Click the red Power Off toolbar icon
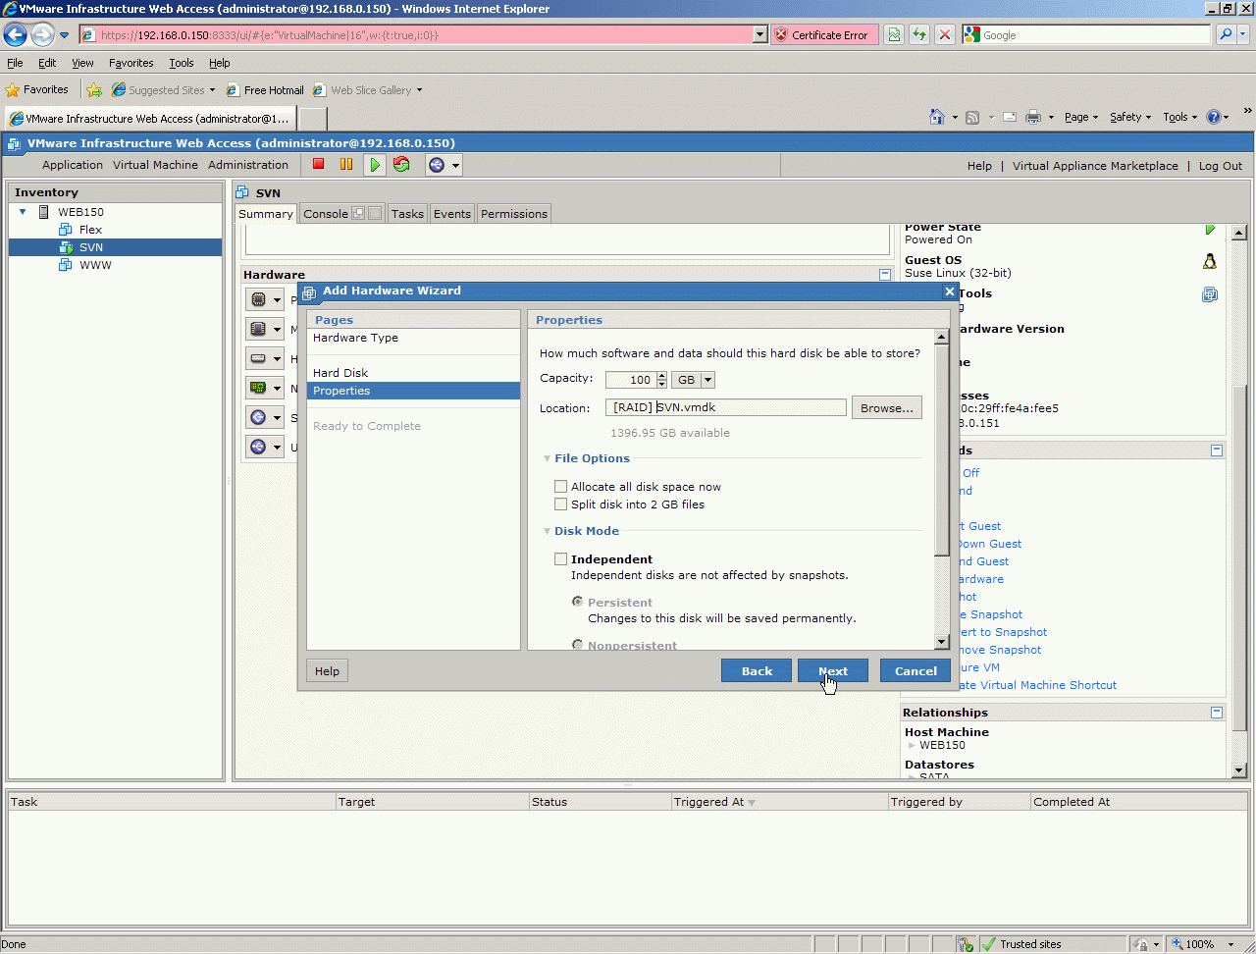 tap(318, 164)
